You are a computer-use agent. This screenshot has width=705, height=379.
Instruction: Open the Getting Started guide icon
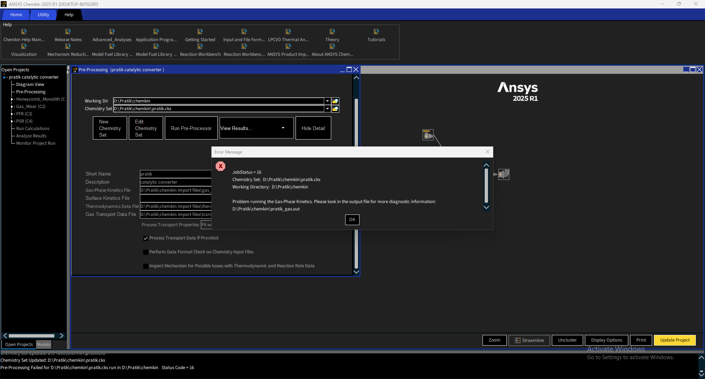click(x=200, y=32)
